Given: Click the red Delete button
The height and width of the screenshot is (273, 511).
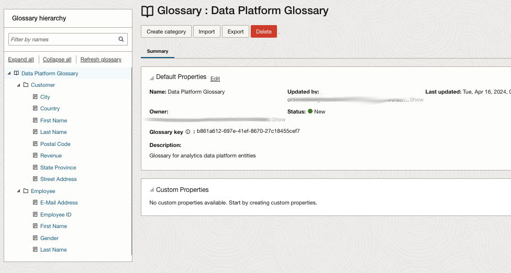Looking at the screenshot, I should (264, 31).
